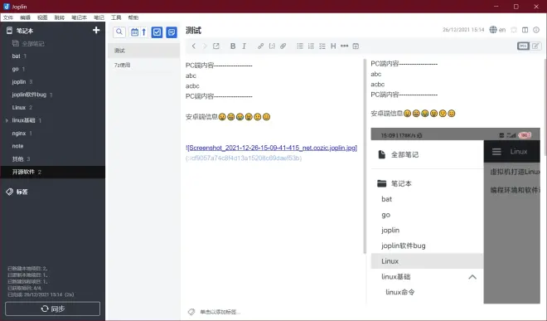Toggle sort field calendar icon
The width and height of the screenshot is (547, 321).
[134, 32]
